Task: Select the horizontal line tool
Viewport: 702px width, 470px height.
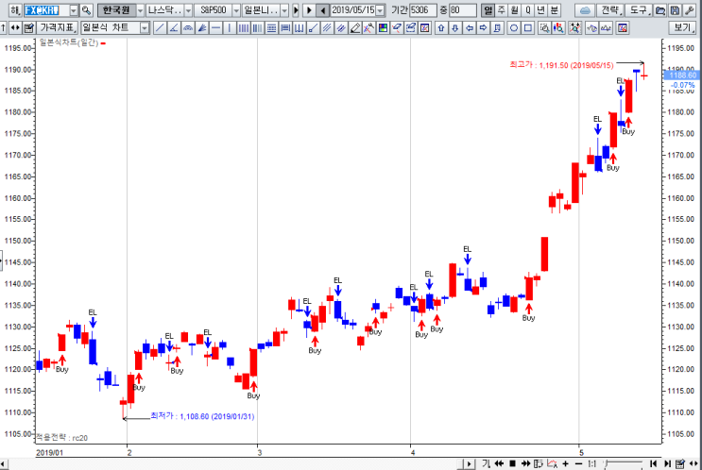Action: pyautogui.click(x=215, y=28)
